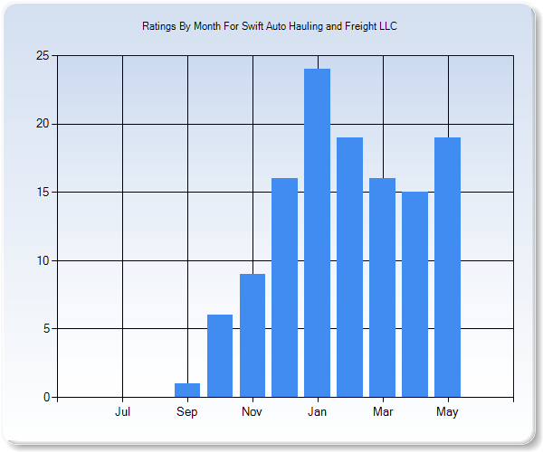Click the 'Sep' x-axis label

(187, 412)
